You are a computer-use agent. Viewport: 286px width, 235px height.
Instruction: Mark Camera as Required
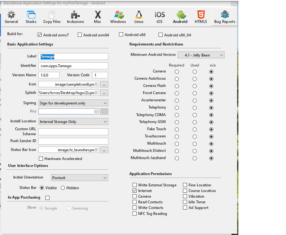coord(177,72)
